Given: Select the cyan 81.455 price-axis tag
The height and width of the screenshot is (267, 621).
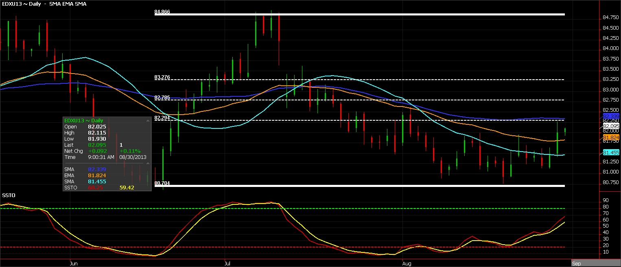Looking at the screenshot, I should (611, 153).
